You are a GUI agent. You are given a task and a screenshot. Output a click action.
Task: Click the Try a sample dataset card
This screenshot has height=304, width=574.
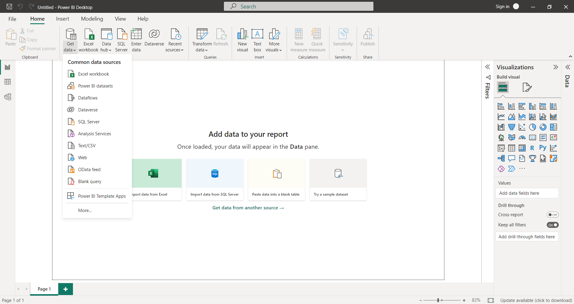(x=338, y=179)
